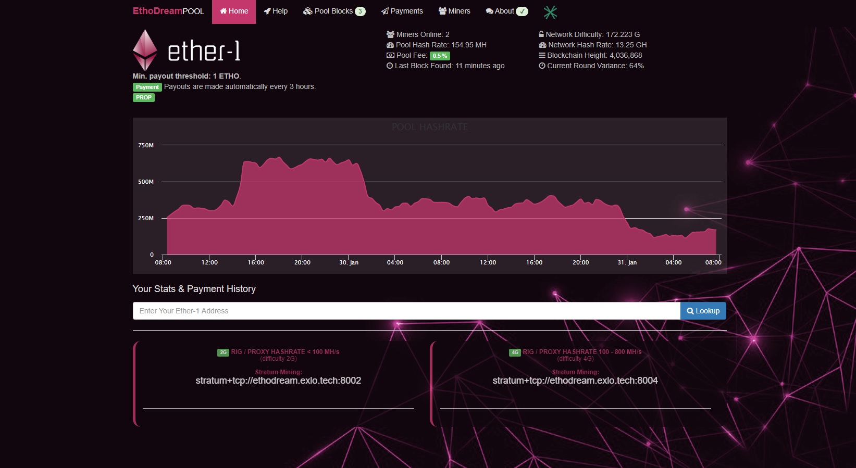
Task: Click the 4G difficulty badge
Action: pyautogui.click(x=515, y=352)
